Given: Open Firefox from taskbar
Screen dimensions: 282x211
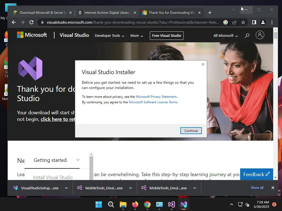Looking at the screenshot, I should [x=135, y=204].
